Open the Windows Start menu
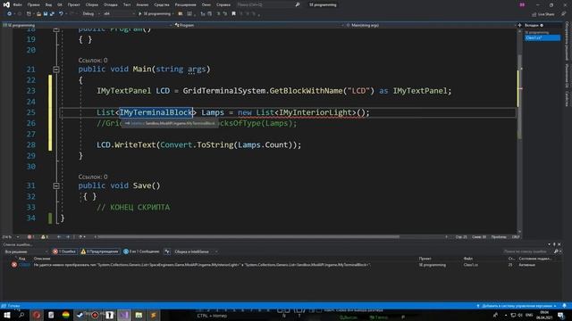 (x=6, y=315)
